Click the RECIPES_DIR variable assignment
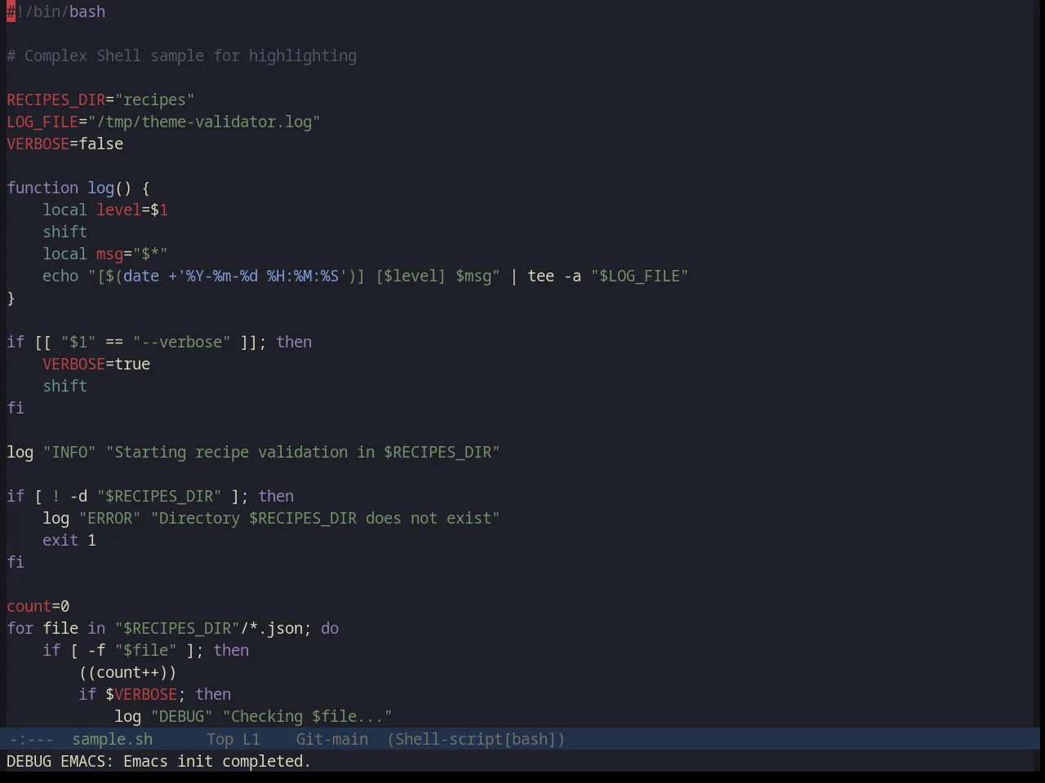The width and height of the screenshot is (1045, 783). 100,100
